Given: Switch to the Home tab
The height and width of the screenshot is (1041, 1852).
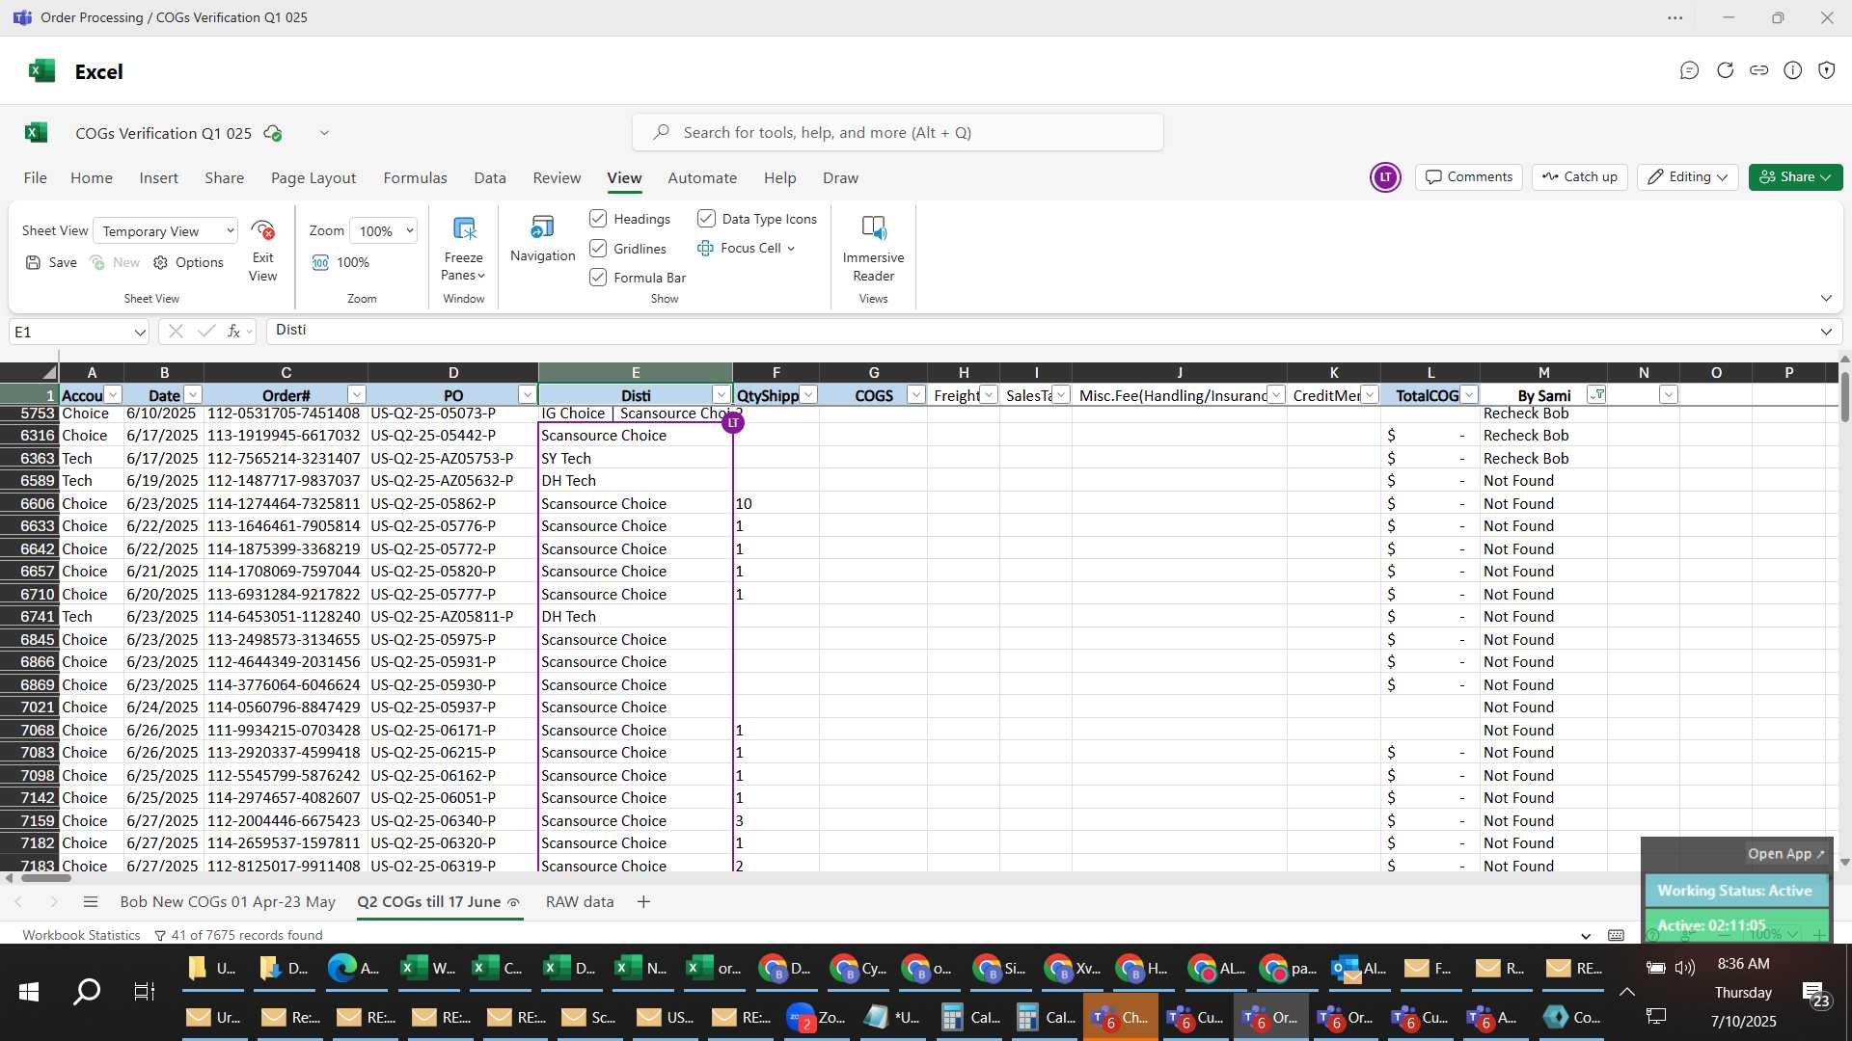Looking at the screenshot, I should coord(91,178).
